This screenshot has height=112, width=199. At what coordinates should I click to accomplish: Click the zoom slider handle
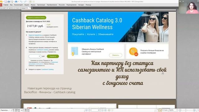point(186,110)
